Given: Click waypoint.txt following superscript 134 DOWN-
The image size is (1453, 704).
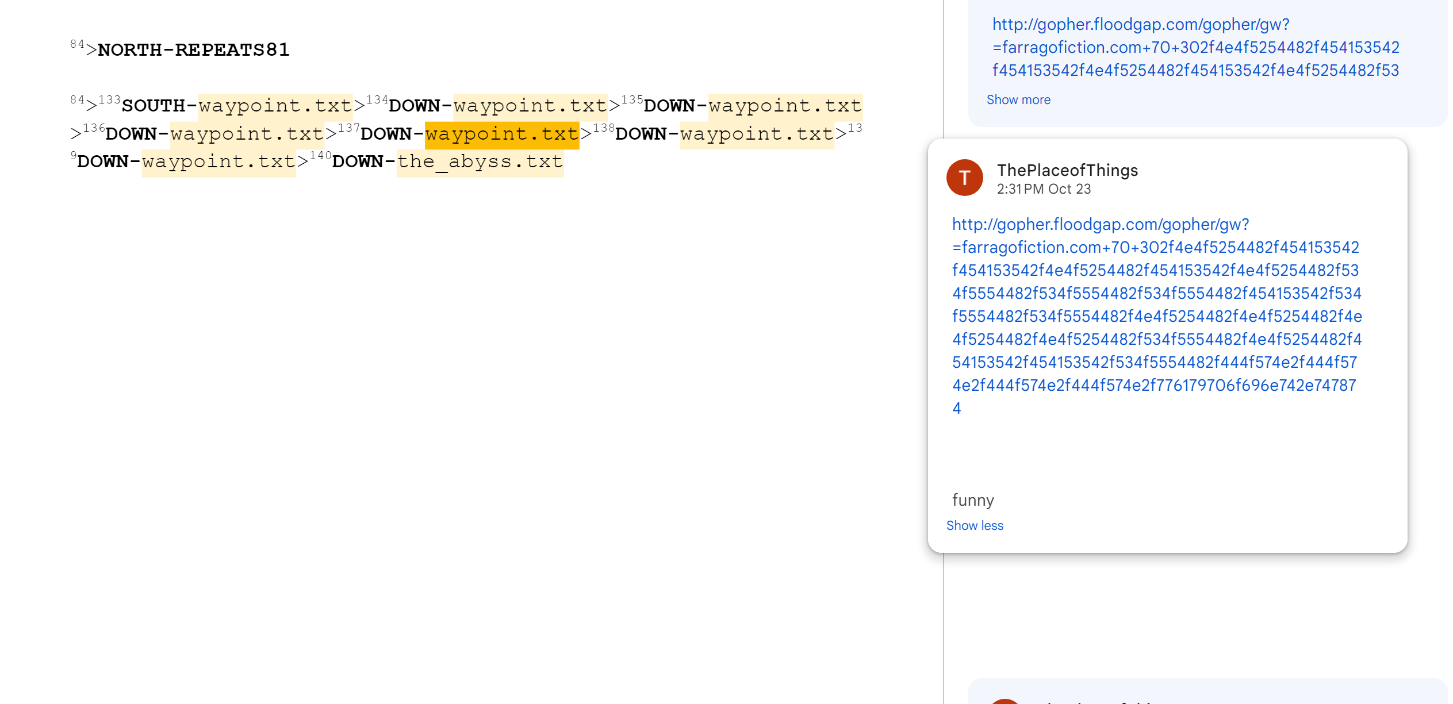Looking at the screenshot, I should click(530, 106).
